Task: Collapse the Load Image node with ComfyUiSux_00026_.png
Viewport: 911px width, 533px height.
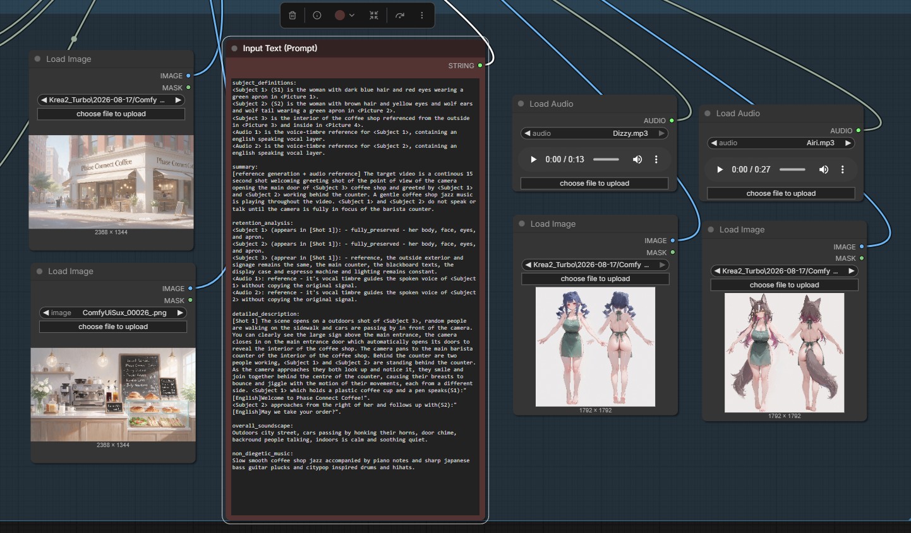Action: pyautogui.click(x=40, y=272)
